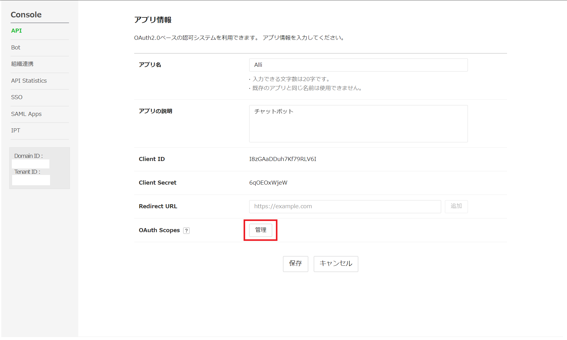Go to 組織連携 in the sidebar
The width and height of the screenshot is (567, 340).
click(22, 64)
